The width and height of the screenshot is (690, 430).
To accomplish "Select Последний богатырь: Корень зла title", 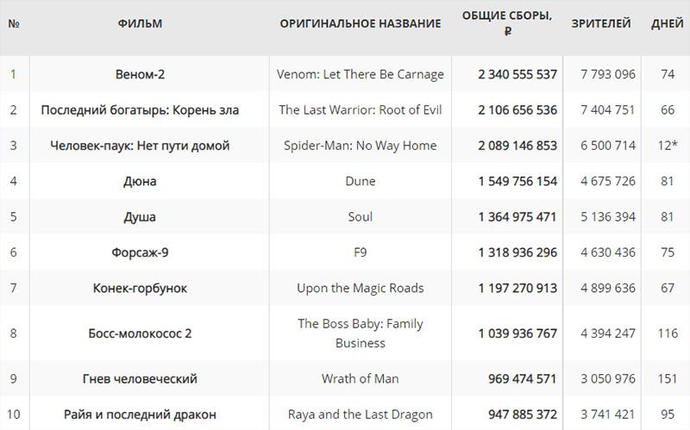I will tap(140, 110).
